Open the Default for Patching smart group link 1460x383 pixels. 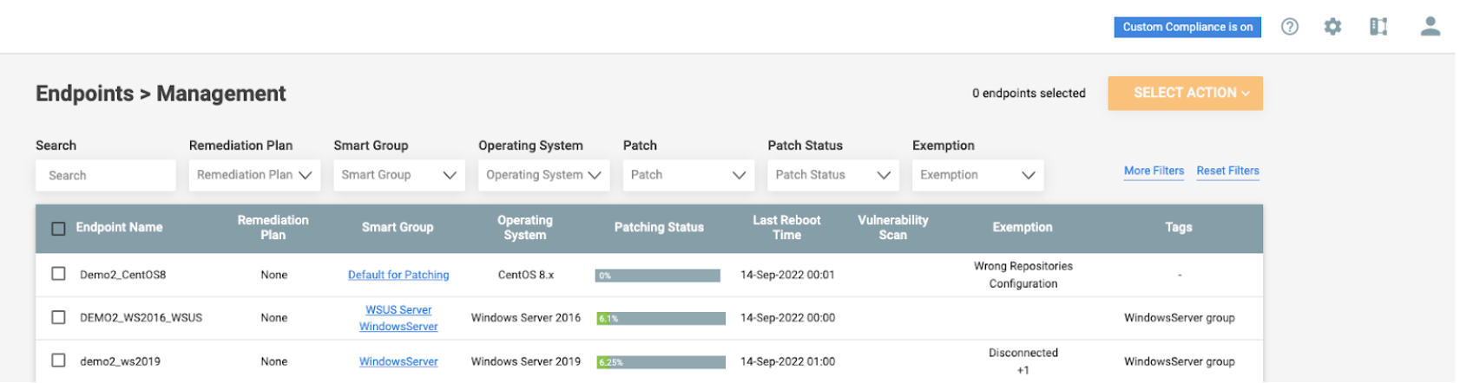pos(398,275)
